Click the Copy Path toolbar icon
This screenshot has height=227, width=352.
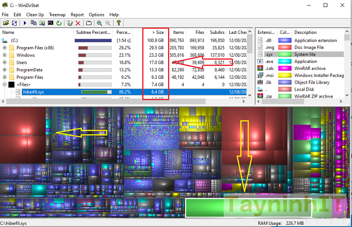point(34,23)
